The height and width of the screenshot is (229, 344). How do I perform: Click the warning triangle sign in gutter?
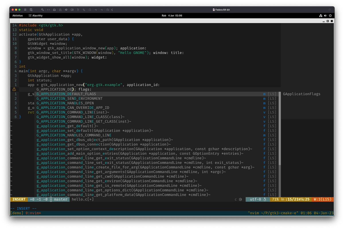coord(14,89)
